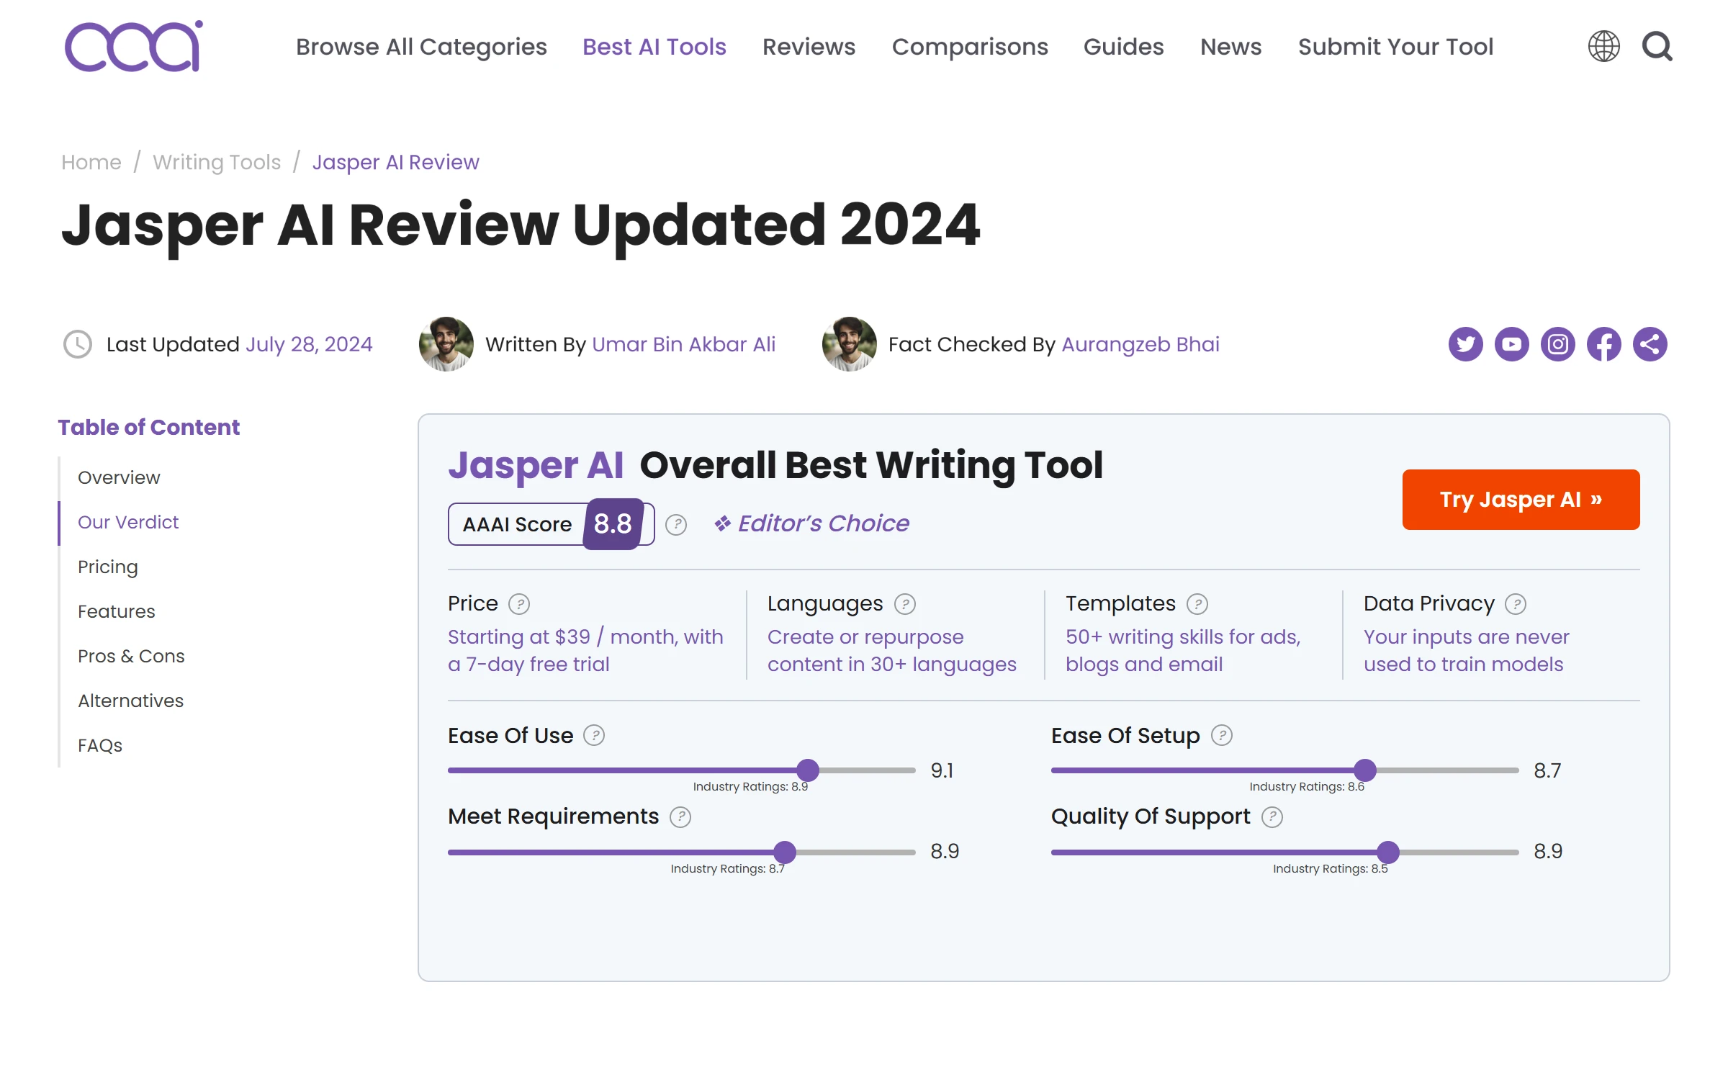Click the clock icon beside Last Updated
This screenshot has width=1728, height=1080.
point(78,344)
